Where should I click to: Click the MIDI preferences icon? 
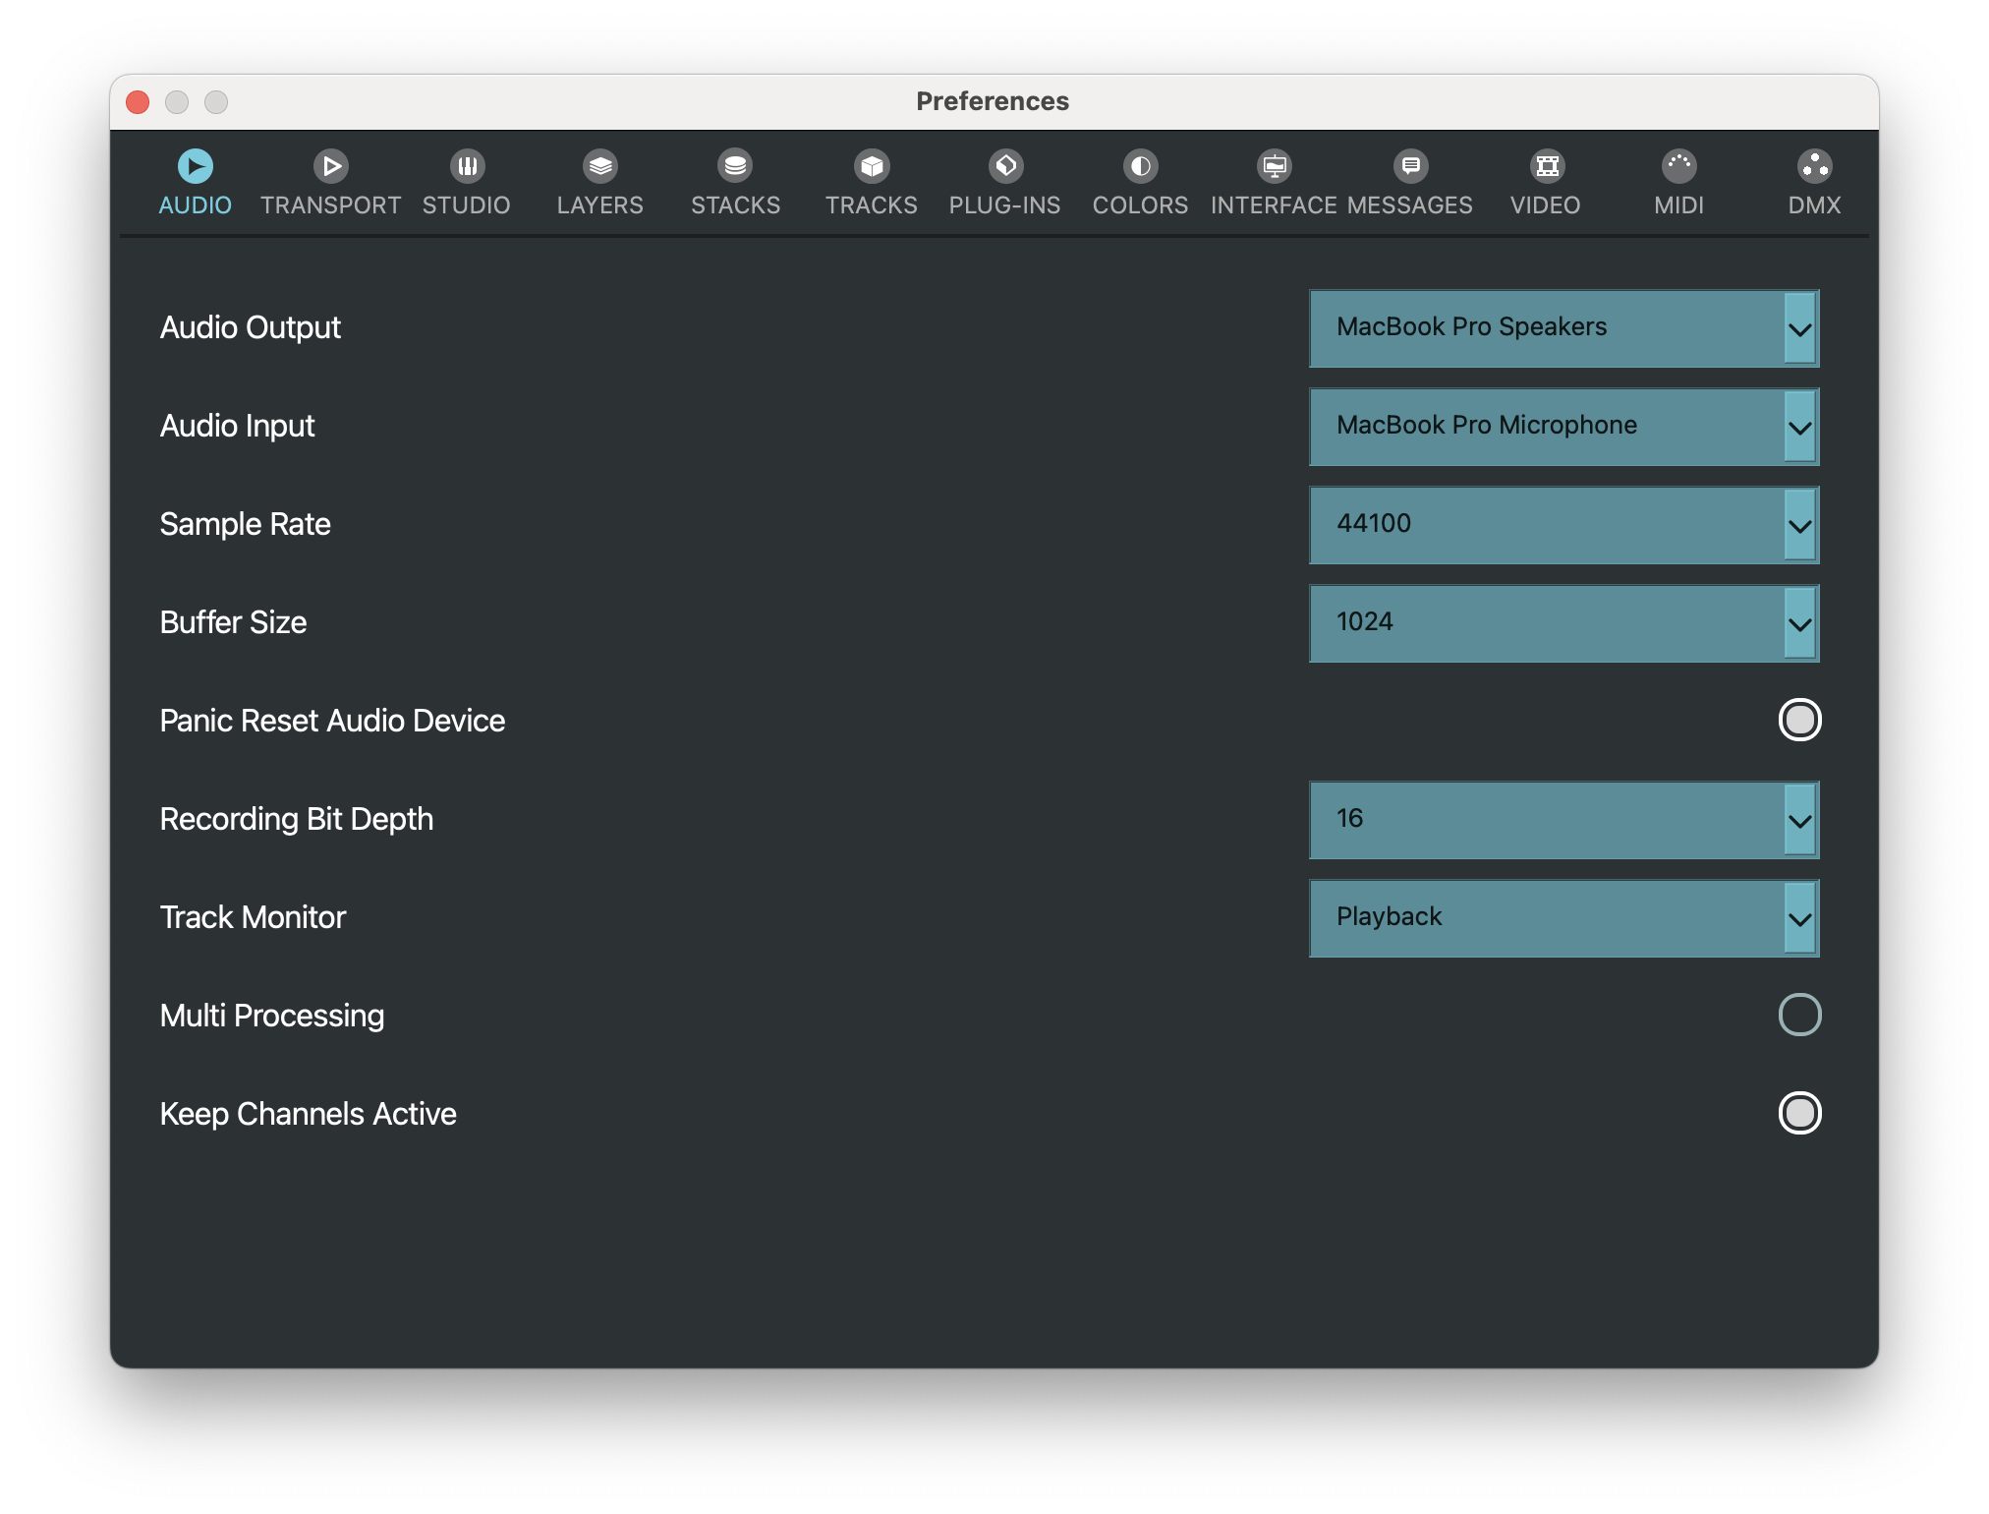pyautogui.click(x=1678, y=166)
